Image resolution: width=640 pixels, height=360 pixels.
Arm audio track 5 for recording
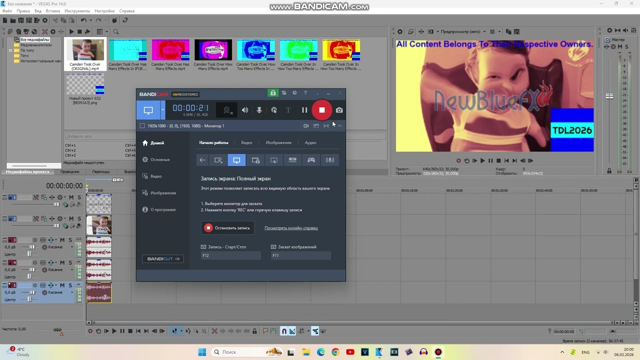click(x=35, y=285)
